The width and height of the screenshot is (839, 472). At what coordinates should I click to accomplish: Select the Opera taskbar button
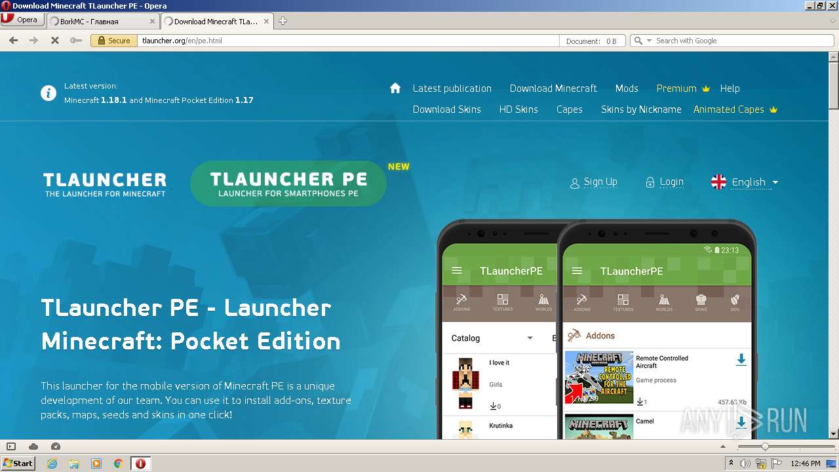140,463
